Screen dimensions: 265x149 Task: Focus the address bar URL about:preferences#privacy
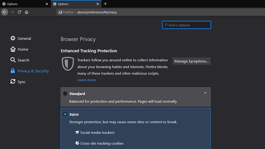[97, 12]
